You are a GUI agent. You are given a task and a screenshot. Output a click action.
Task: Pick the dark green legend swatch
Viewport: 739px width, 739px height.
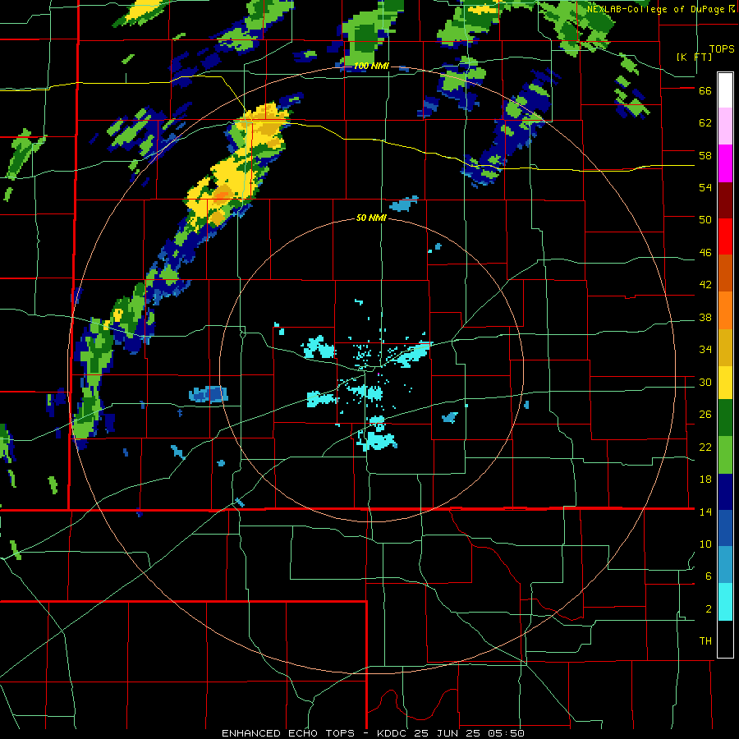pyautogui.click(x=725, y=418)
